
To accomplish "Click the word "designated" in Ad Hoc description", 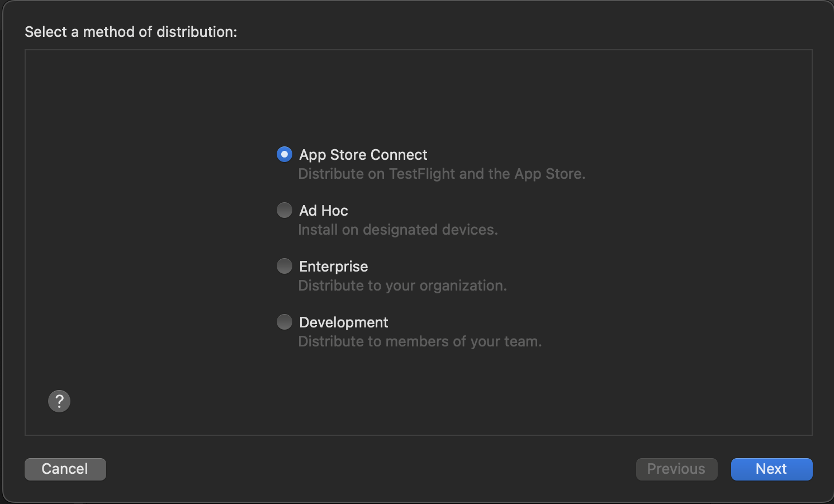I will click(400, 230).
